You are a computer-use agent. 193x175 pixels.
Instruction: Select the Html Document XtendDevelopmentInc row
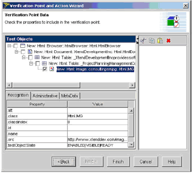[84, 52]
